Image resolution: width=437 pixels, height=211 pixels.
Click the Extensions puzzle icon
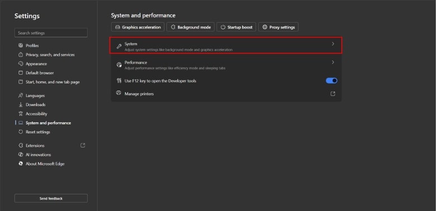point(20,145)
